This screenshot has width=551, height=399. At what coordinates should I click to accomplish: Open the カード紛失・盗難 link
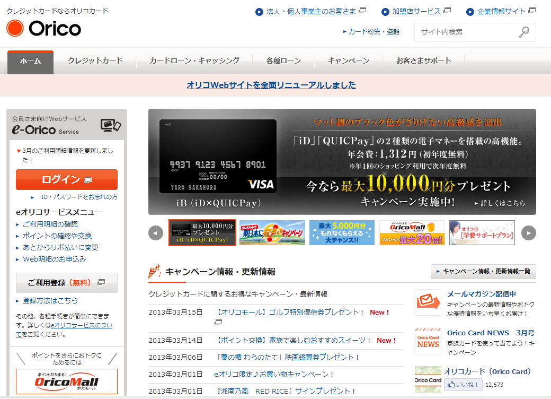(374, 32)
